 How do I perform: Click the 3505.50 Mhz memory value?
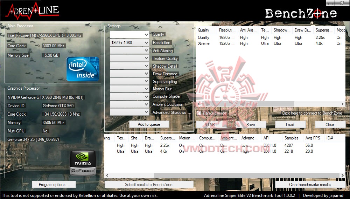(x=54, y=123)
